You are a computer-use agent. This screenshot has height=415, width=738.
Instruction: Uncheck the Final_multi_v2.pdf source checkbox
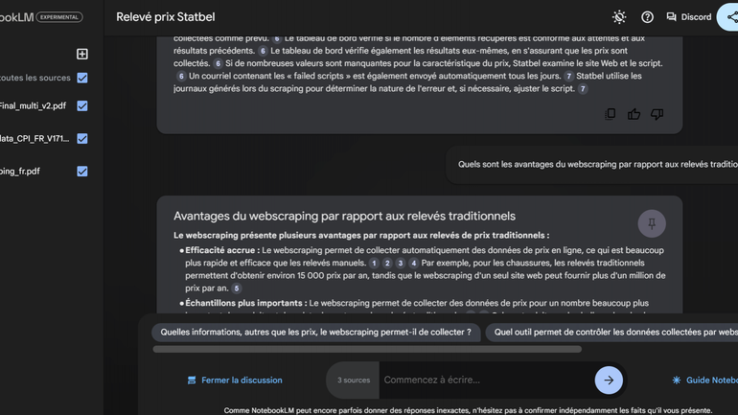(x=82, y=106)
